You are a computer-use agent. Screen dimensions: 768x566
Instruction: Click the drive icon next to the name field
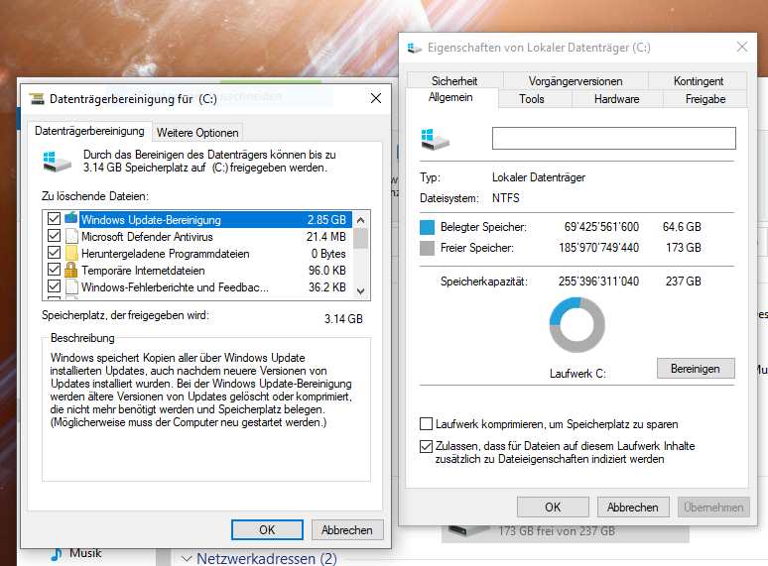[x=435, y=140]
